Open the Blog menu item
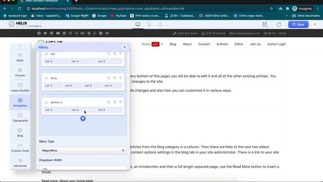The width and height of the screenshot is (323, 182). pos(173,44)
